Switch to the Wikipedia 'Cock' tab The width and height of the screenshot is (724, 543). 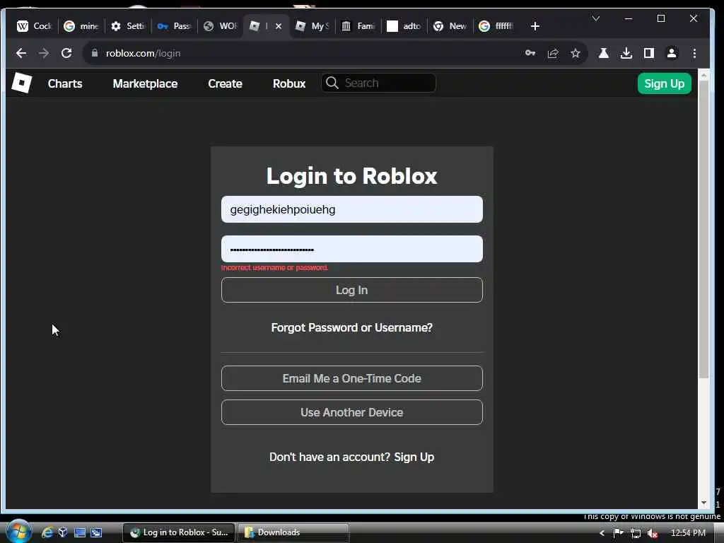tap(35, 26)
